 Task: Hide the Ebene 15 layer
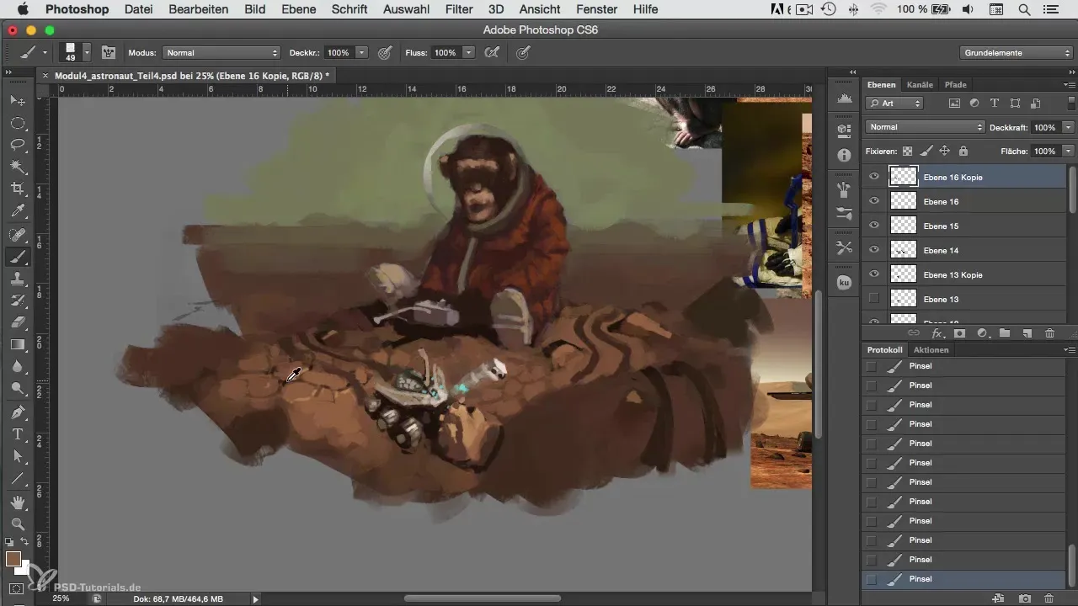coord(873,226)
